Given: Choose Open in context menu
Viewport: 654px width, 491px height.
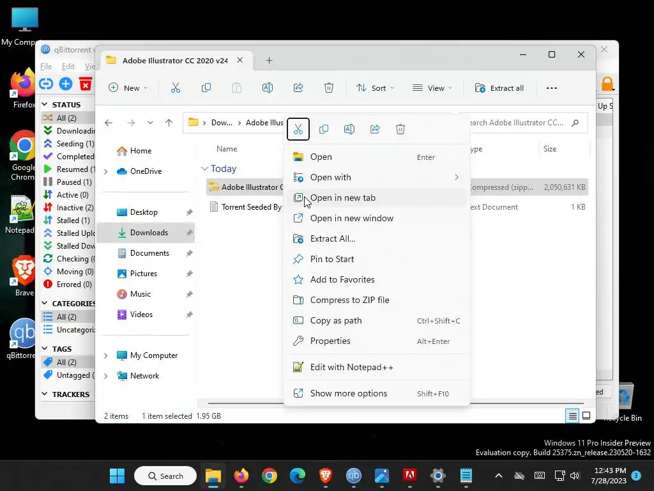Looking at the screenshot, I should (x=377, y=157).
